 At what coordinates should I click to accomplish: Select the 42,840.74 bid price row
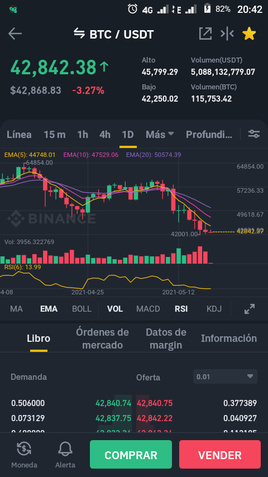(x=71, y=403)
